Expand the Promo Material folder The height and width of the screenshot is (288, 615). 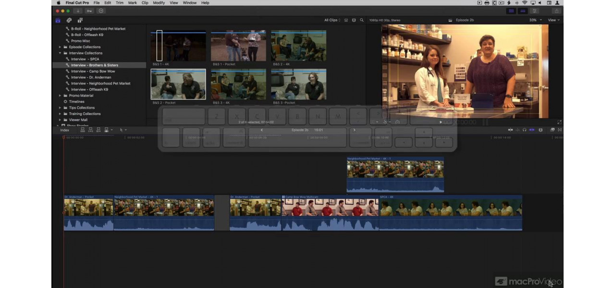coord(60,96)
